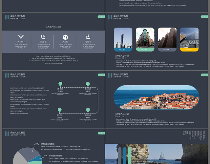The height and width of the screenshot is (164, 210).
Task: Click the globe icon on slide 4
Action: pos(65,37)
